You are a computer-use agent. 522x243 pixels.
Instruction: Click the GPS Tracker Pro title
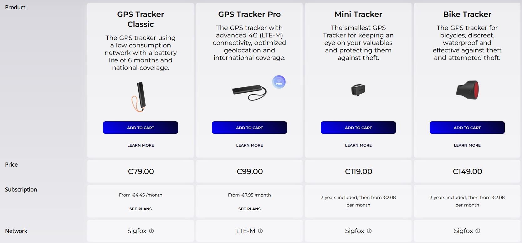coord(249,14)
